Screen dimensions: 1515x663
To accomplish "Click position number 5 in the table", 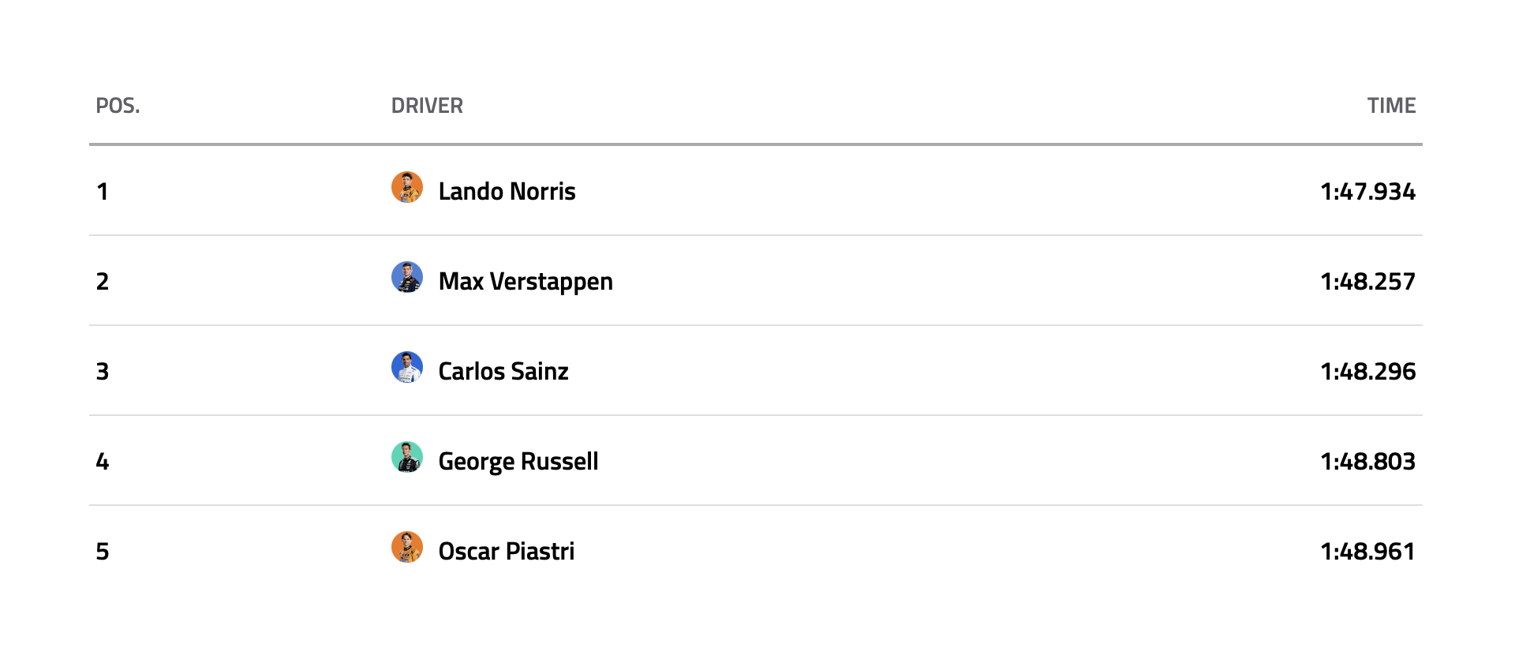I will (103, 552).
